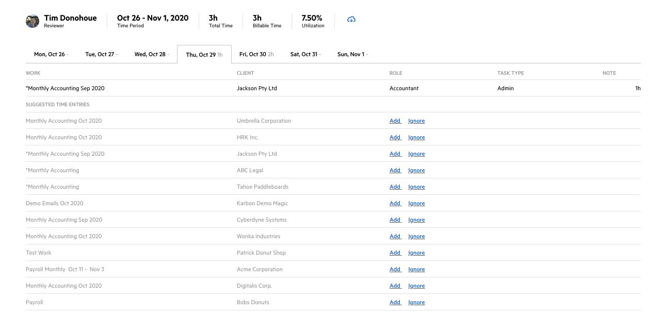
Task: Switch to the Fri, Oct 30 tab
Action: 256,54
